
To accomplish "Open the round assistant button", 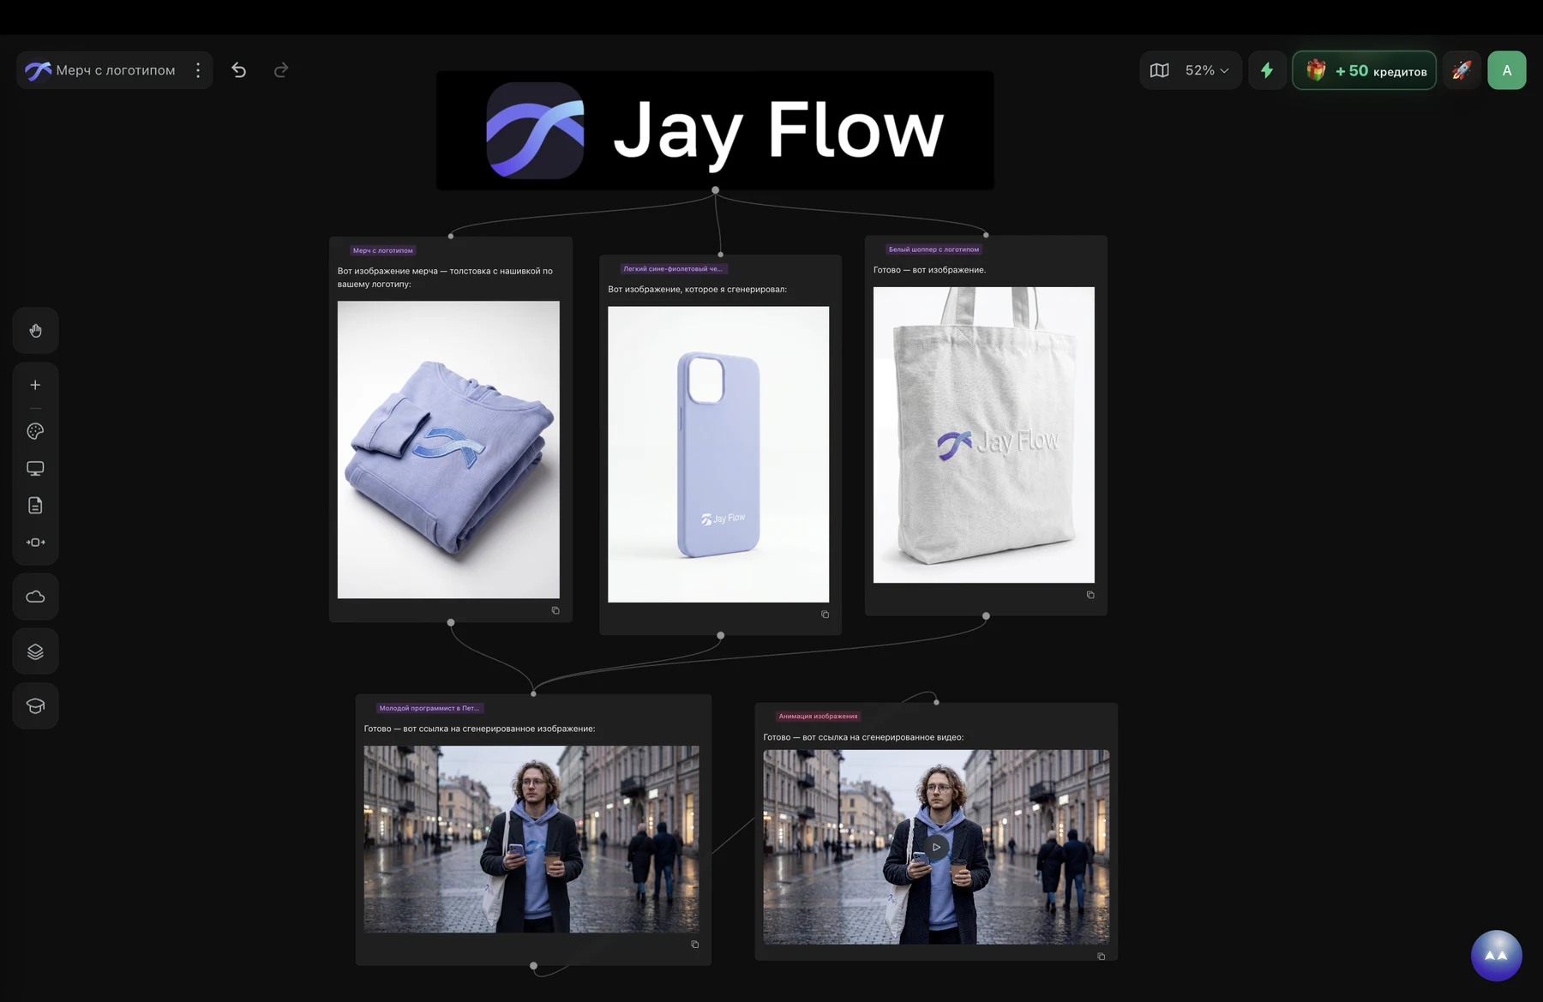I will [1497, 956].
